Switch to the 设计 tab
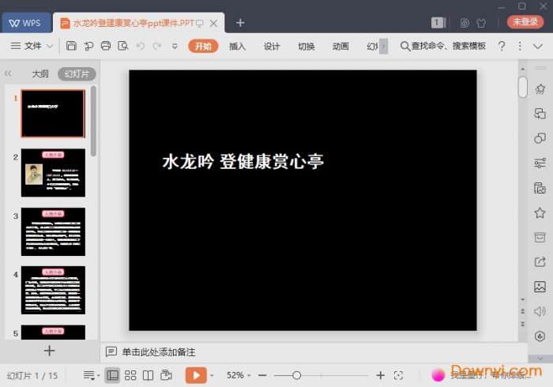This screenshot has width=553, height=387. coord(272,46)
